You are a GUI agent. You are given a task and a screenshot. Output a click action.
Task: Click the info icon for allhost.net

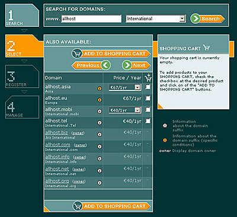click(100, 171)
